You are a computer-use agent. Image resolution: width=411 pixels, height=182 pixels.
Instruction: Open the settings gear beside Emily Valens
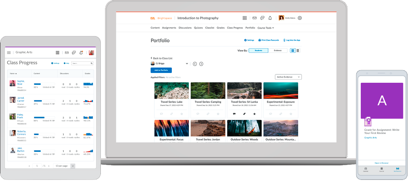coord(300,18)
